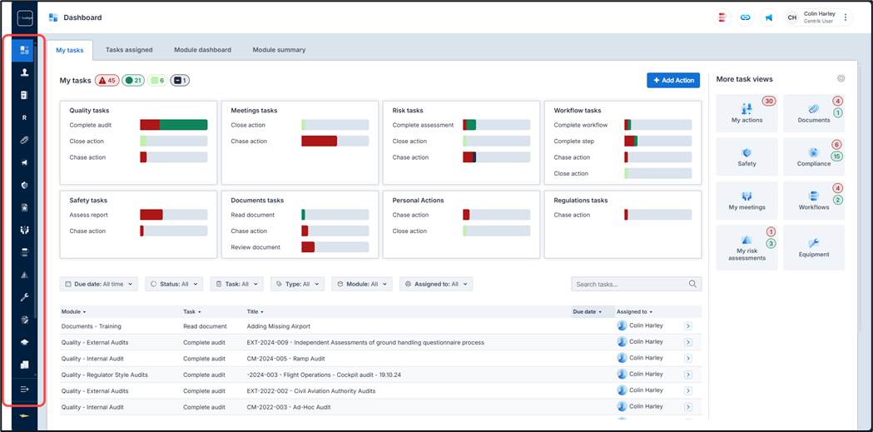Click the sidebar expand arrow icon
This screenshot has width=873, height=432.
point(23,389)
